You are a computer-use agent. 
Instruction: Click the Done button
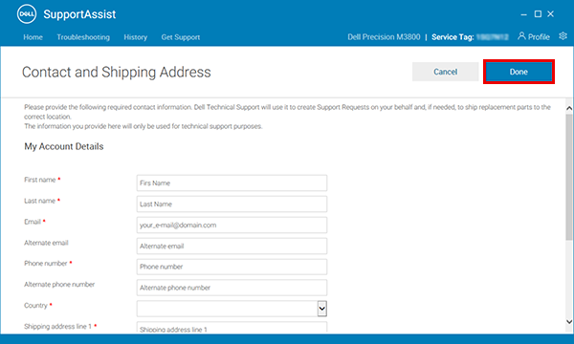(x=519, y=72)
